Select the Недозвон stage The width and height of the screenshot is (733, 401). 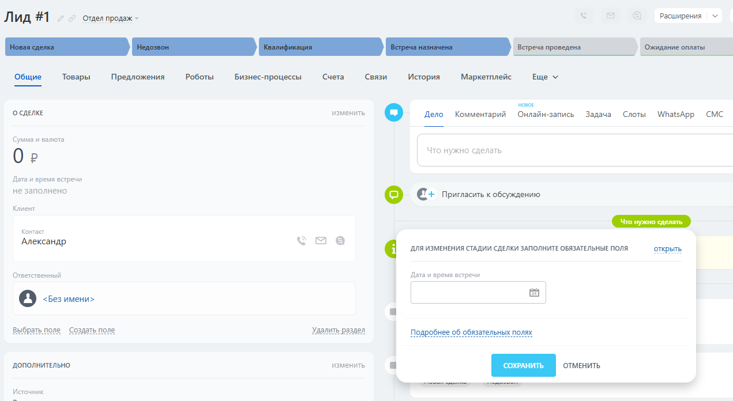coord(194,47)
